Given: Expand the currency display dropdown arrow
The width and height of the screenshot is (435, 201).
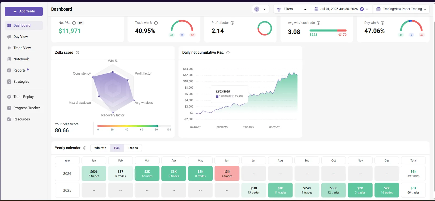Looking at the screenshot, I should [265, 9].
